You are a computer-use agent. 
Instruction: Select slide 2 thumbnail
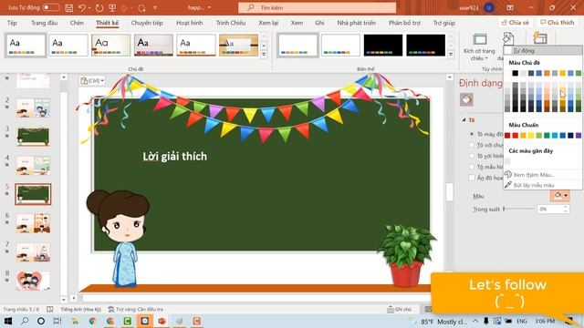coord(33,108)
